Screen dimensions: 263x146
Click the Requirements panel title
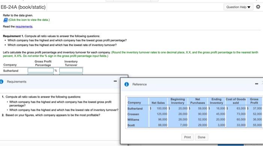point(17,82)
